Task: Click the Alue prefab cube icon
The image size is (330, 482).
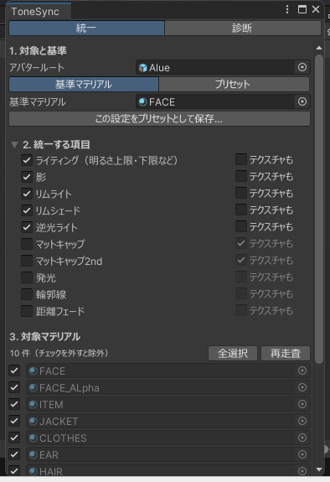Action: click(x=142, y=68)
